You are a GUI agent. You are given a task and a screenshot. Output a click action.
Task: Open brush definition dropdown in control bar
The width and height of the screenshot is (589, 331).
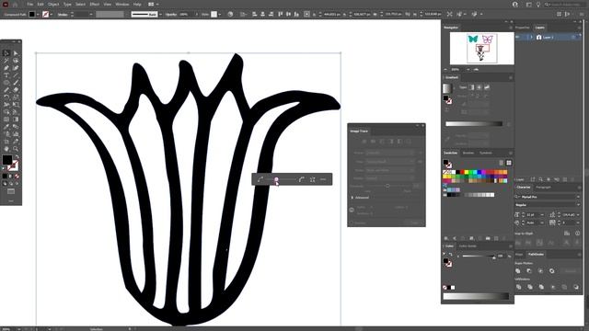[160, 15]
